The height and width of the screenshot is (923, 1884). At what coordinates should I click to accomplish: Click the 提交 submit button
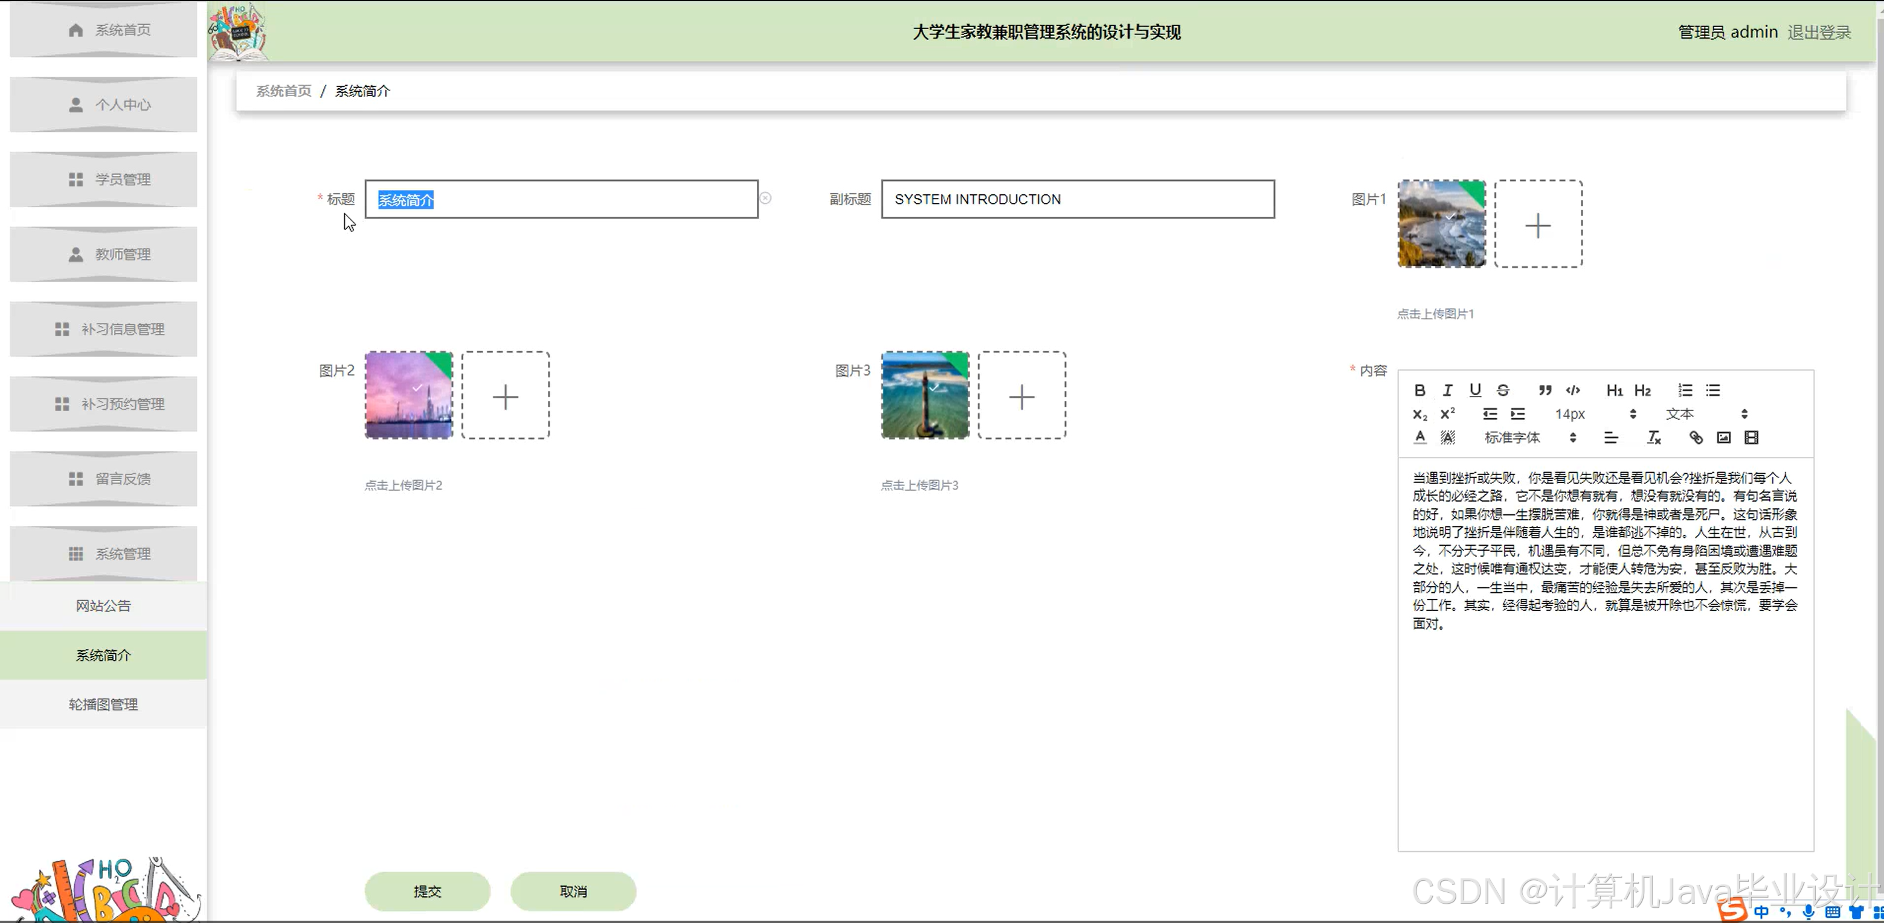click(x=427, y=891)
